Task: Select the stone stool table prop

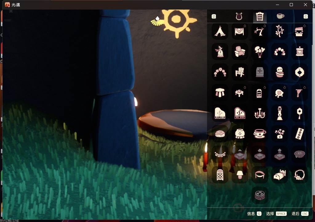Action: (x=220, y=93)
